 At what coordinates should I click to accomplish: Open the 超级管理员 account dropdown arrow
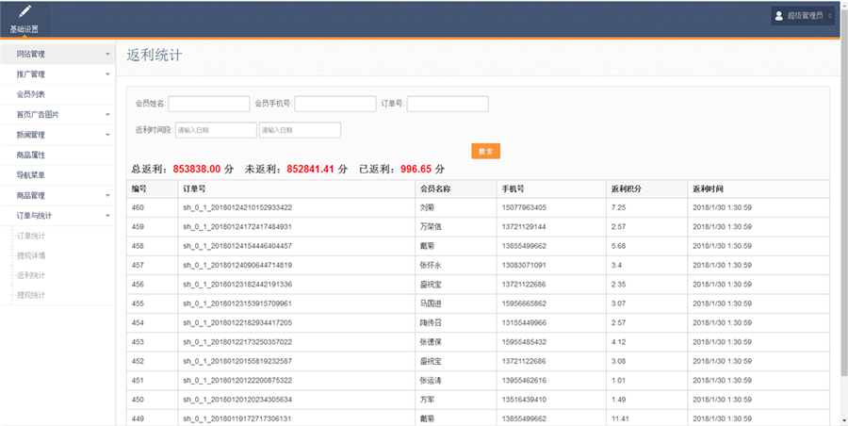tap(830, 16)
